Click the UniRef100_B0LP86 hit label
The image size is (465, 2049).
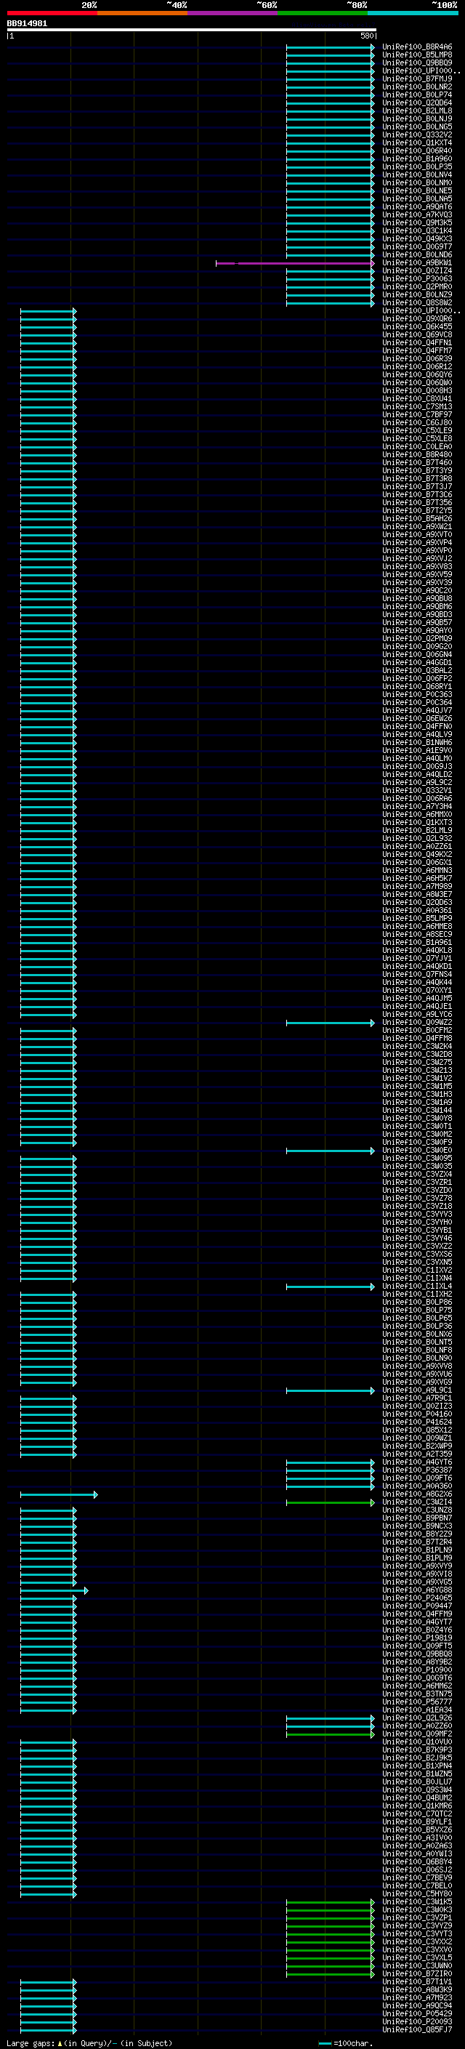coord(417,1303)
